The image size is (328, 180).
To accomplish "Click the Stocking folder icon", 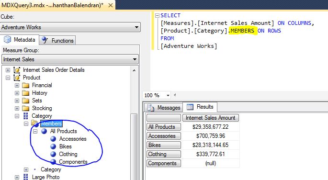I will tap(26, 108).
